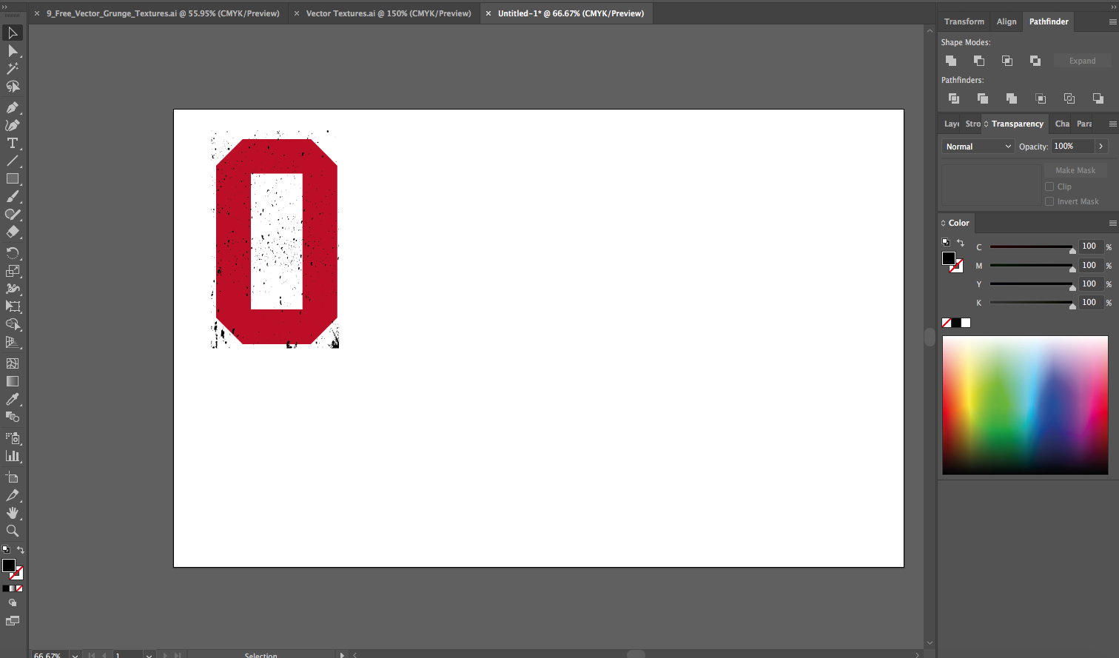
Task: Swap fill and stroke in Color panel
Action: click(x=961, y=243)
